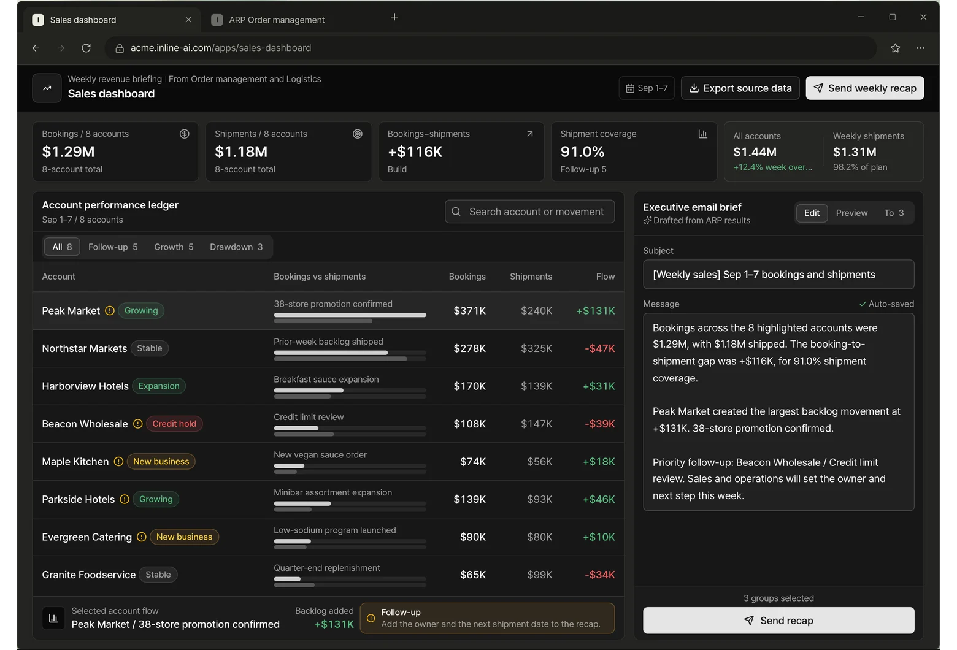
Task: Filter ledger by Follow-up 5
Action: [113, 247]
